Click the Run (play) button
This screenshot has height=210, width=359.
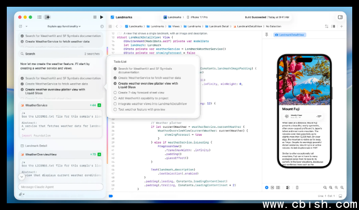102,17
